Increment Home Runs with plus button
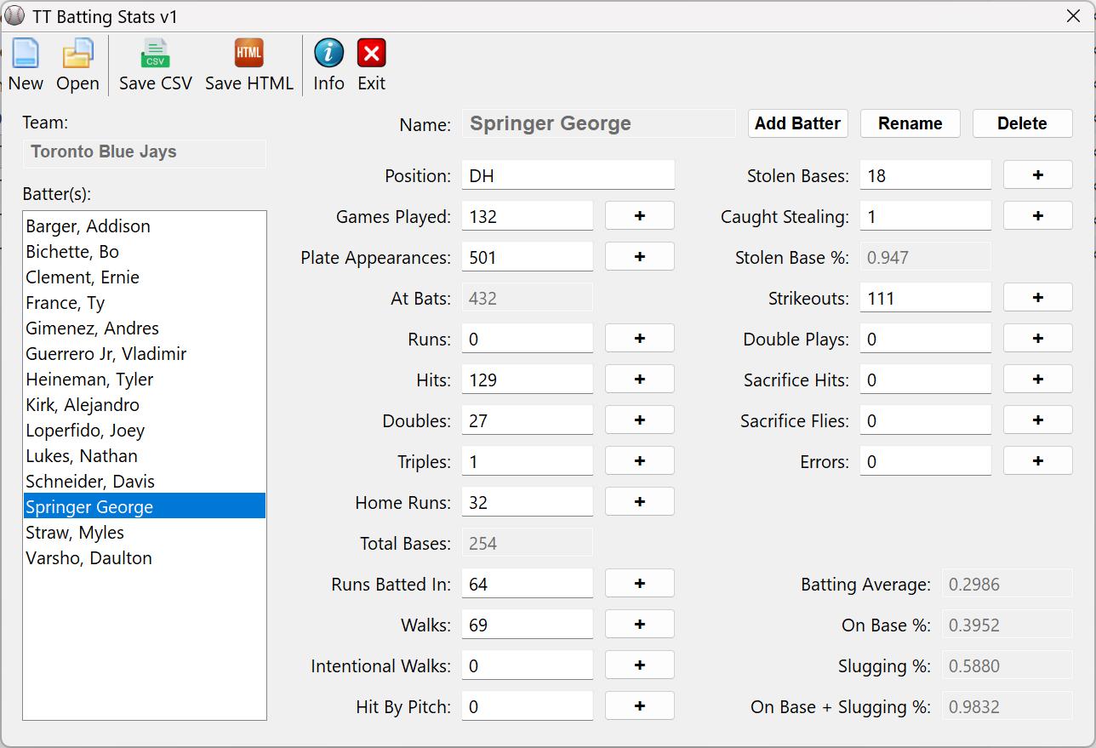1096x748 pixels. click(x=639, y=501)
